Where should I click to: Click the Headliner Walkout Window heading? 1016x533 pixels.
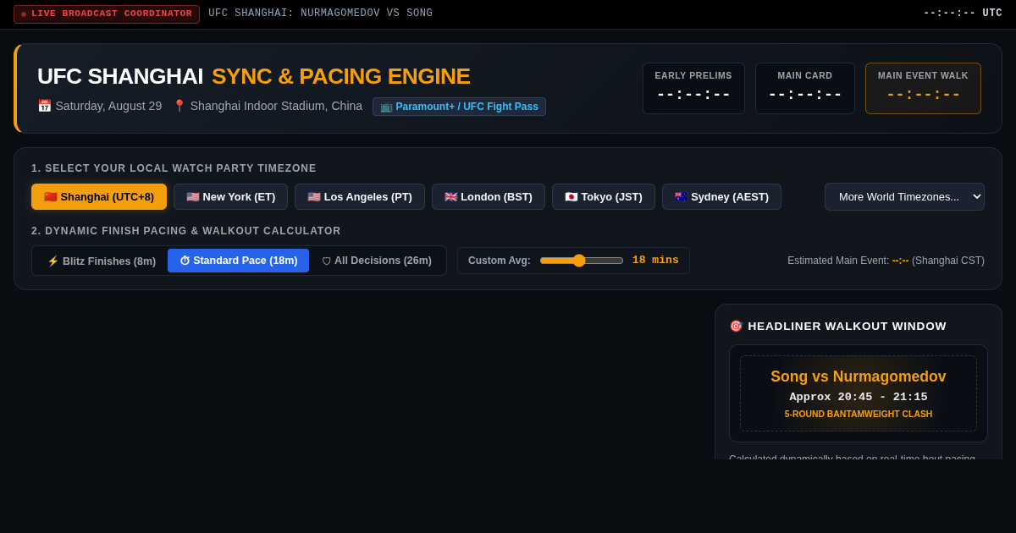(848, 326)
